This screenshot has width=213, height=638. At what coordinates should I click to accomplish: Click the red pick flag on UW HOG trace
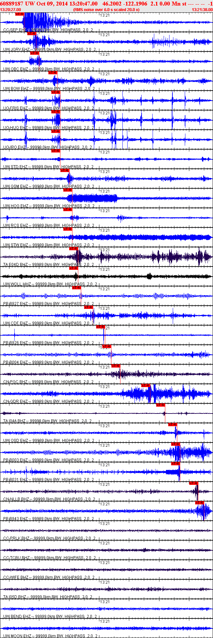68,190
